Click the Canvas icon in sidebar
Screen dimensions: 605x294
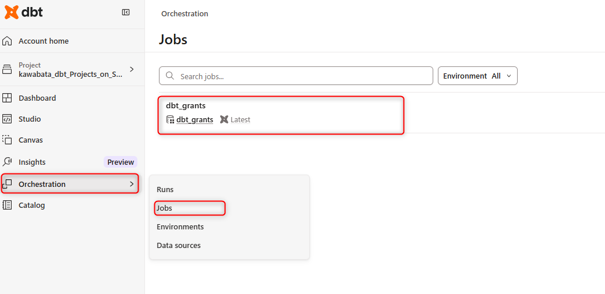tap(7, 140)
